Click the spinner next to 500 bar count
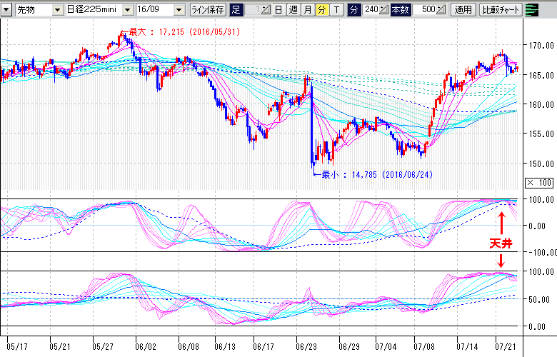 pyautogui.click(x=441, y=10)
